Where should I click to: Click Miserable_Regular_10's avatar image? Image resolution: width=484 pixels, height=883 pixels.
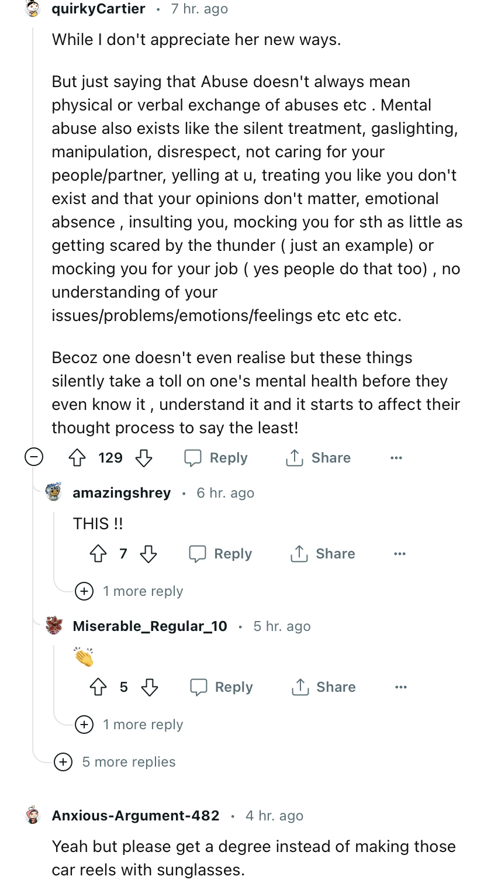(54, 626)
